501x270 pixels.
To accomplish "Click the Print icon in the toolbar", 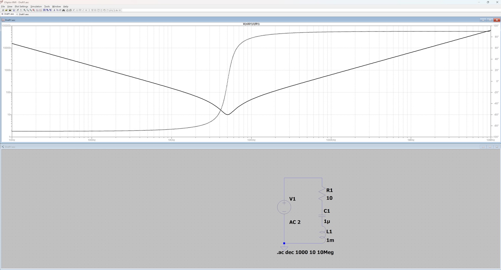I will [x=67, y=10].
